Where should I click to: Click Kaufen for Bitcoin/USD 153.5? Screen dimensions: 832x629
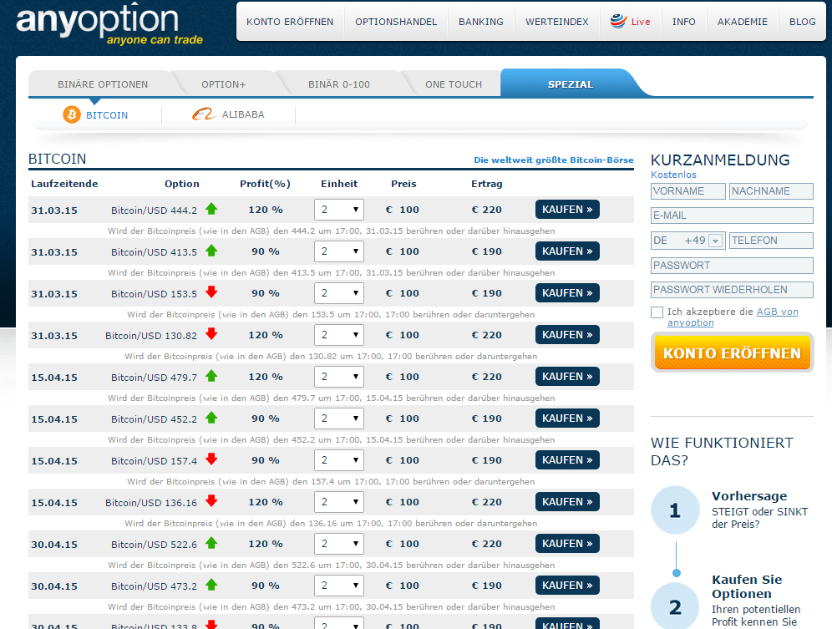(x=567, y=293)
